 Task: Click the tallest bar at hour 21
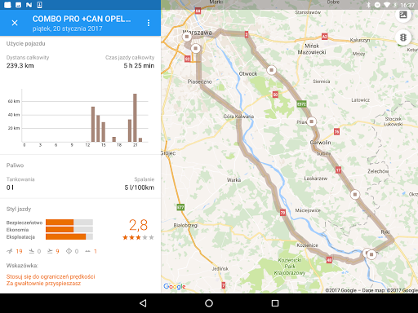(x=135, y=117)
